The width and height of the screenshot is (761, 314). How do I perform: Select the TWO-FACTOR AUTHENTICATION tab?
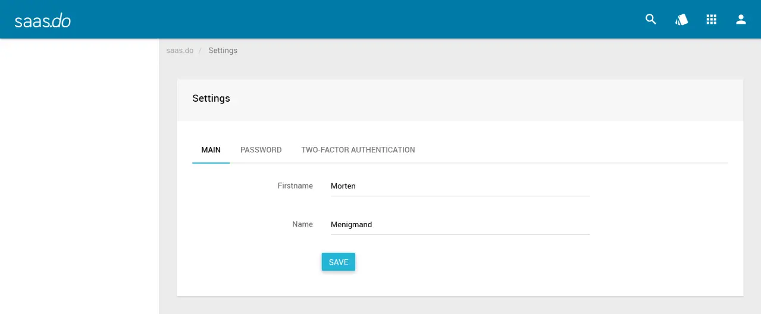pos(358,150)
